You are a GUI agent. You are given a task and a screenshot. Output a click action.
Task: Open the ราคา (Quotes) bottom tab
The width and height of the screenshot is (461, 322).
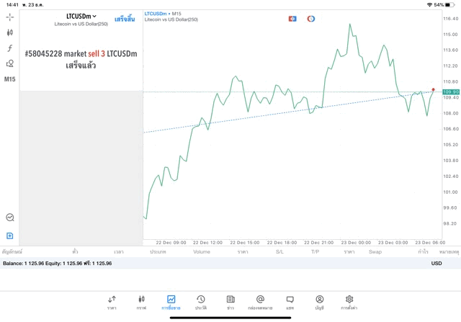(x=112, y=303)
